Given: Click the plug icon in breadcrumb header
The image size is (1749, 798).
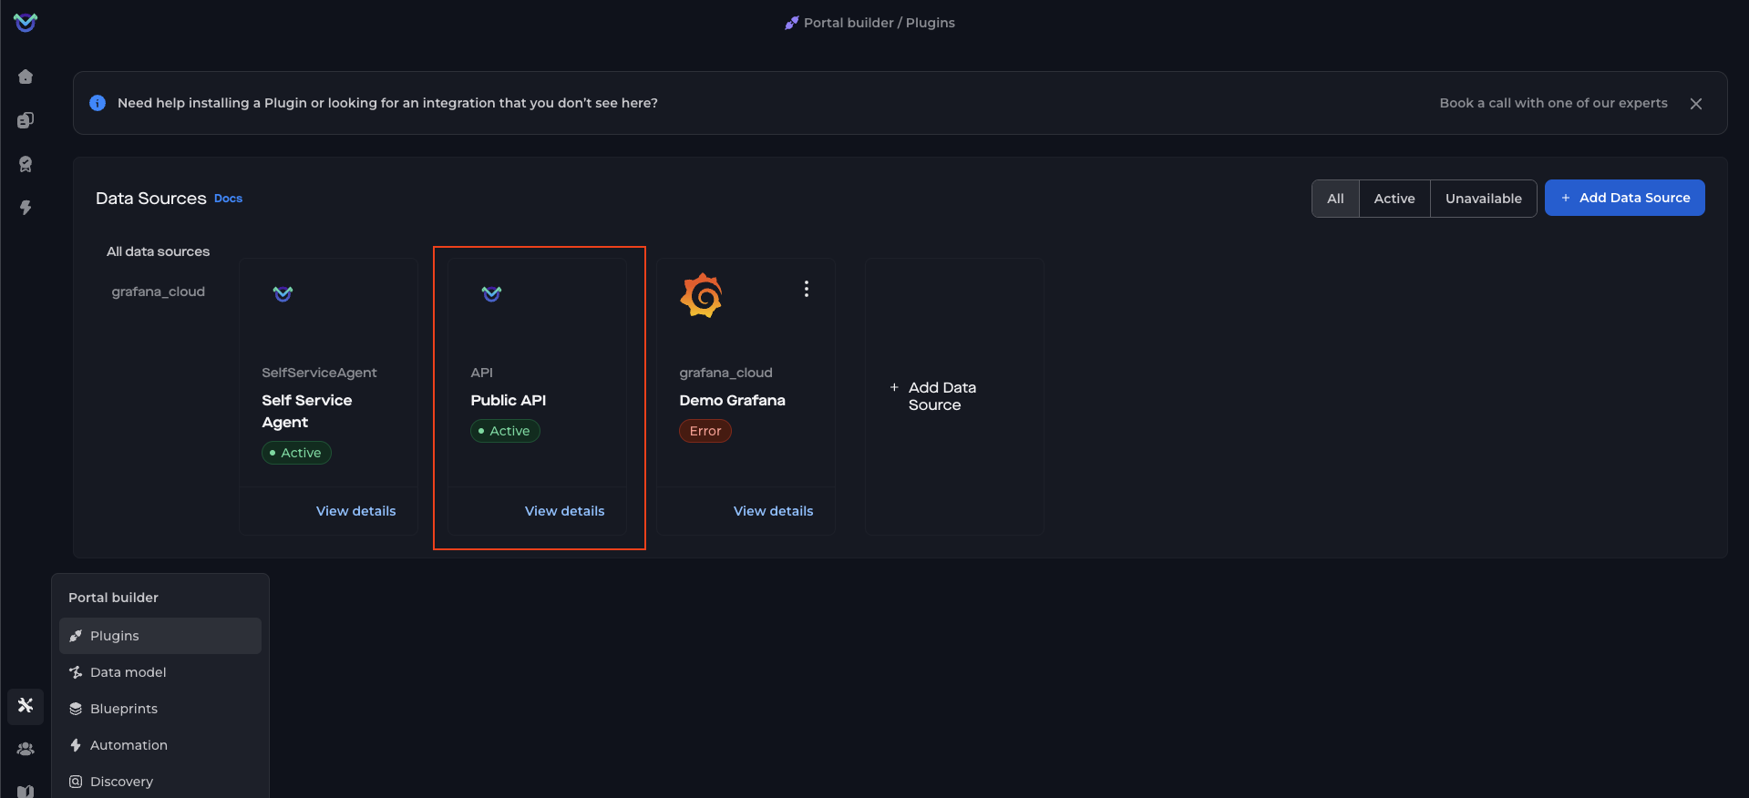Looking at the screenshot, I should 791,23.
